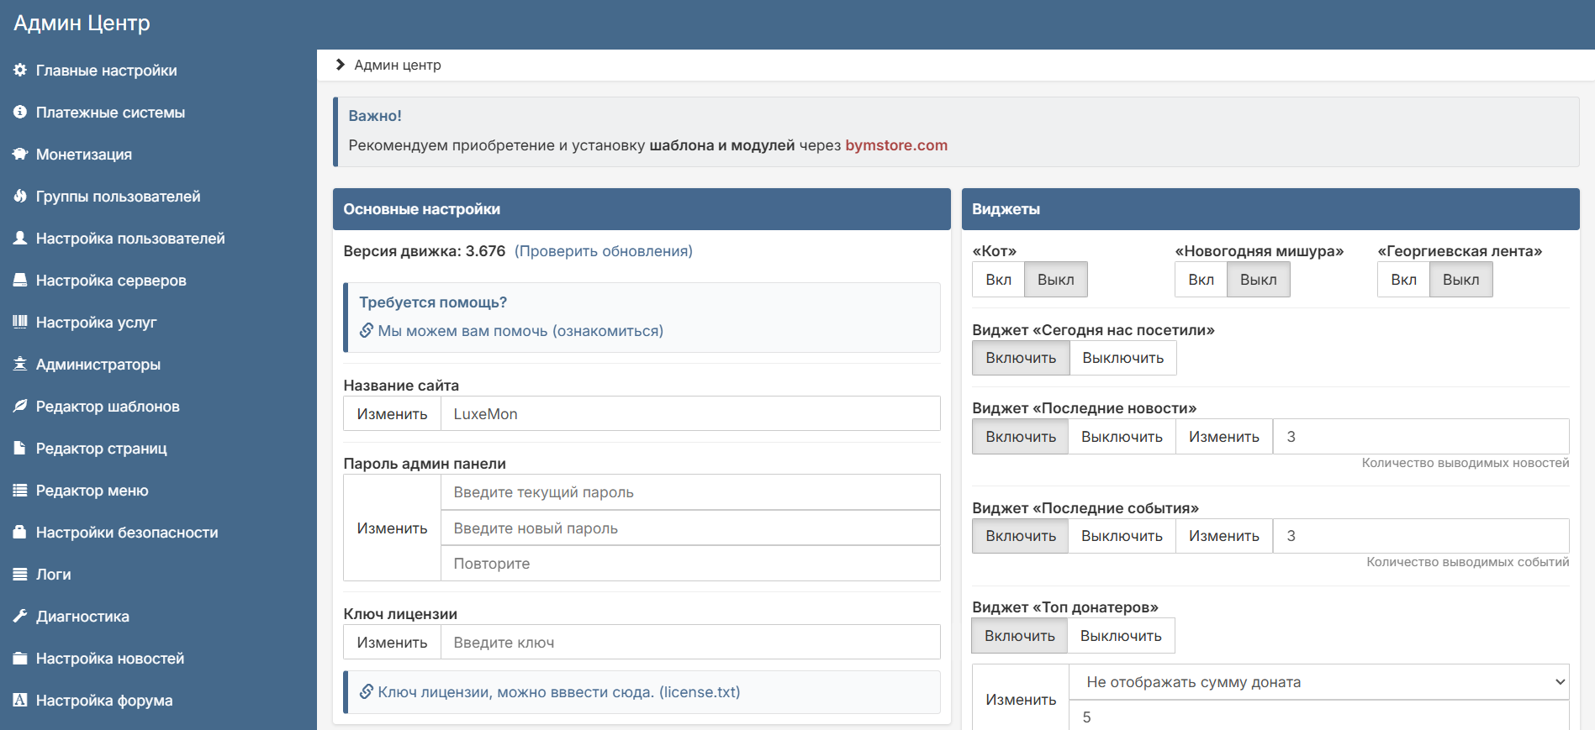Expand the Админ центр breadcrumb chevron

[341, 65]
